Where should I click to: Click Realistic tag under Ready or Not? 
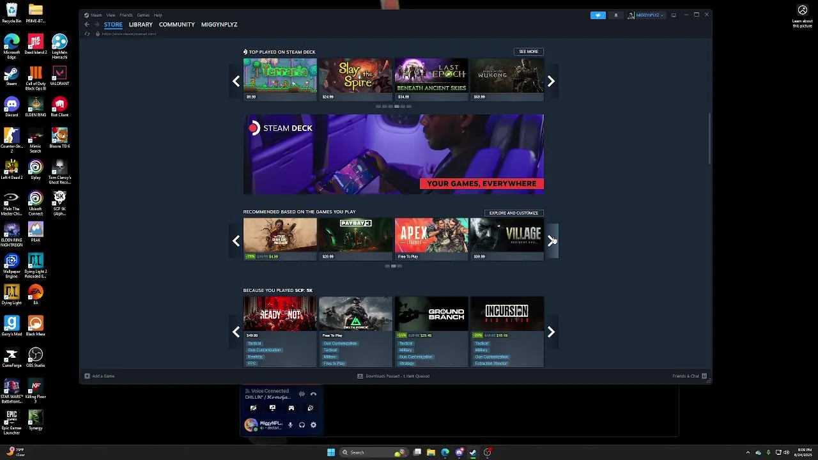[x=255, y=356]
